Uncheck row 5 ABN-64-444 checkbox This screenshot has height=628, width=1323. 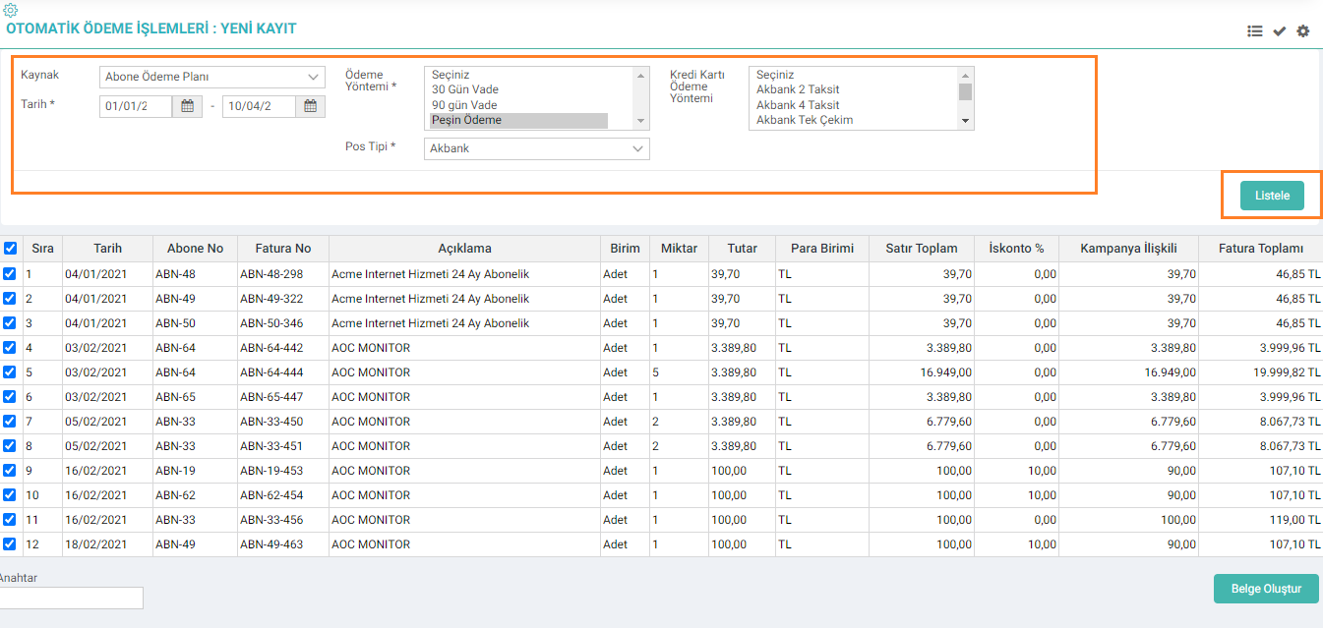(10, 372)
